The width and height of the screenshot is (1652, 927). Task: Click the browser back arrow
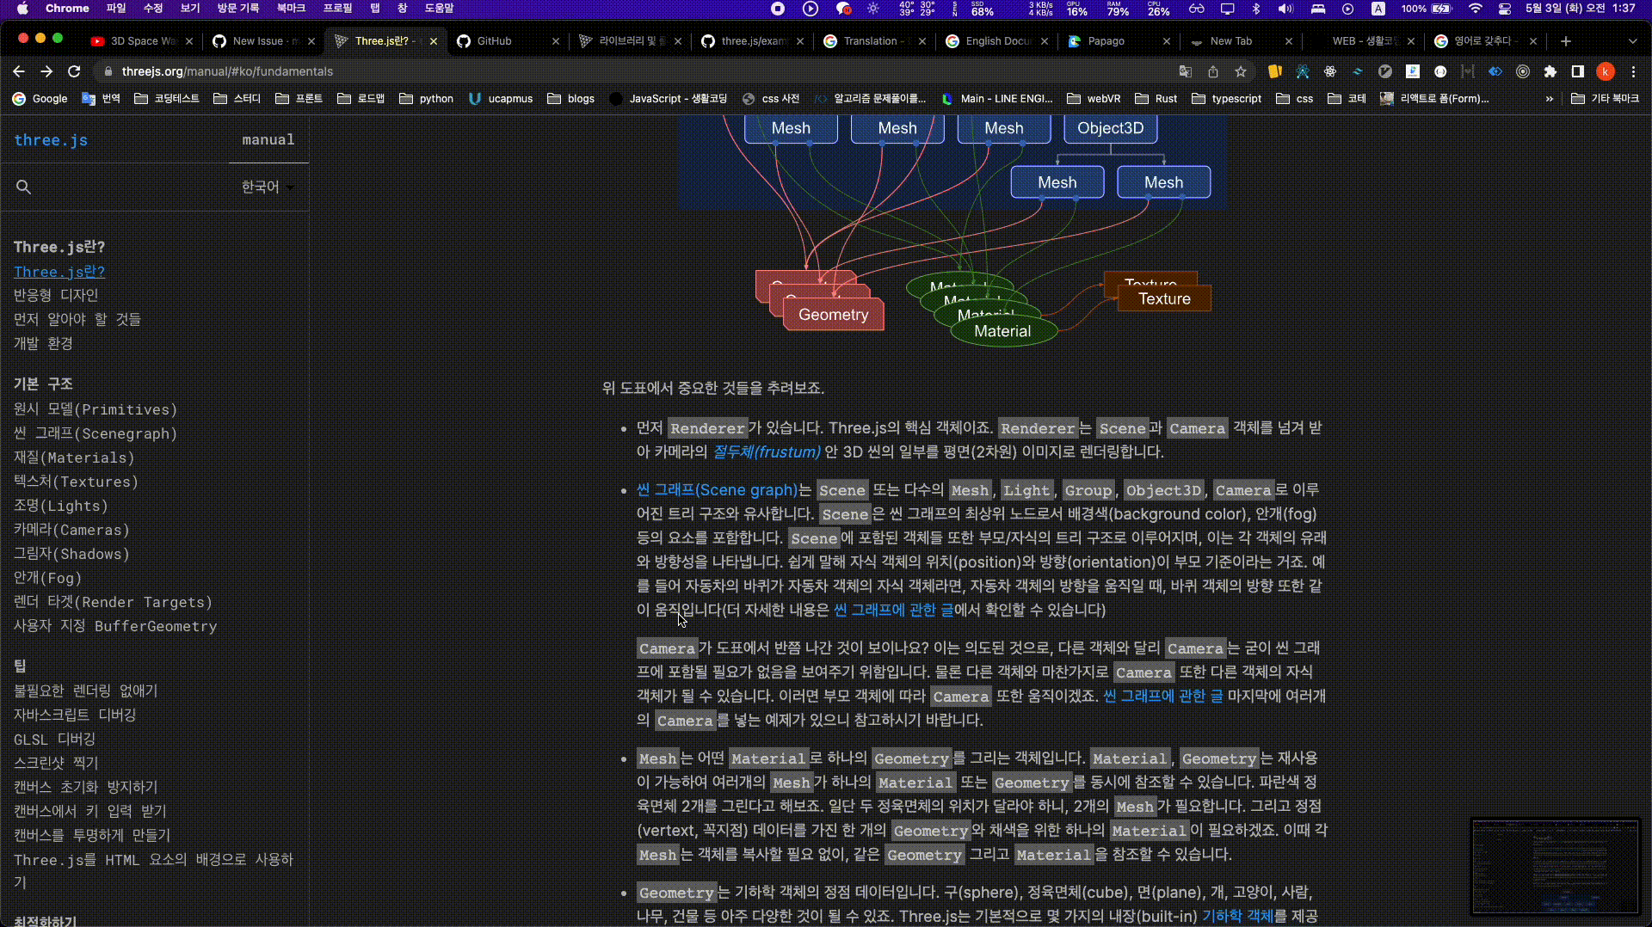(x=19, y=71)
